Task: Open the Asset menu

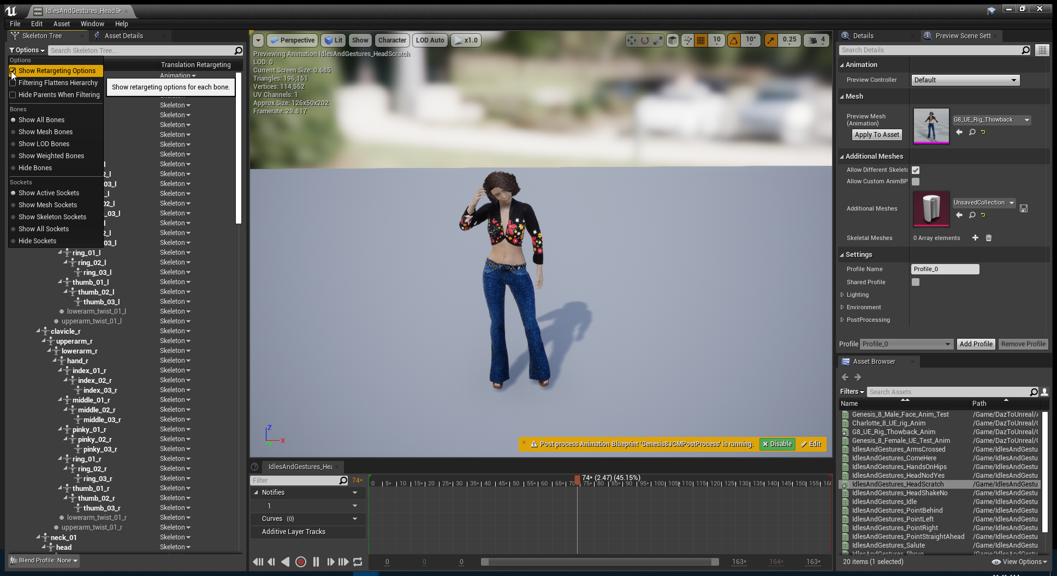Action: [x=62, y=24]
